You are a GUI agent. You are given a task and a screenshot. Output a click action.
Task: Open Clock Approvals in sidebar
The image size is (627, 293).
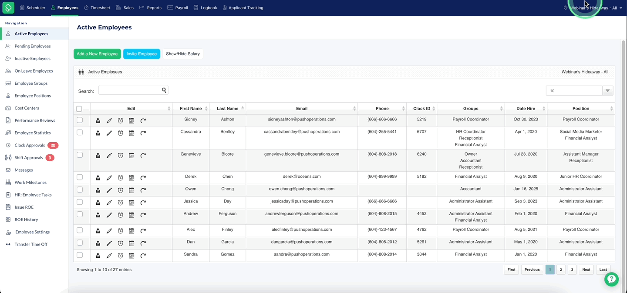click(30, 145)
